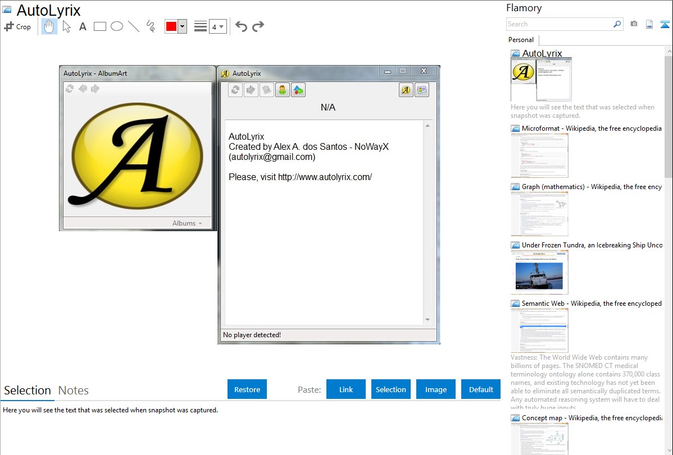Click the Paste Link button
Screen dimensions: 673x455
pos(346,389)
